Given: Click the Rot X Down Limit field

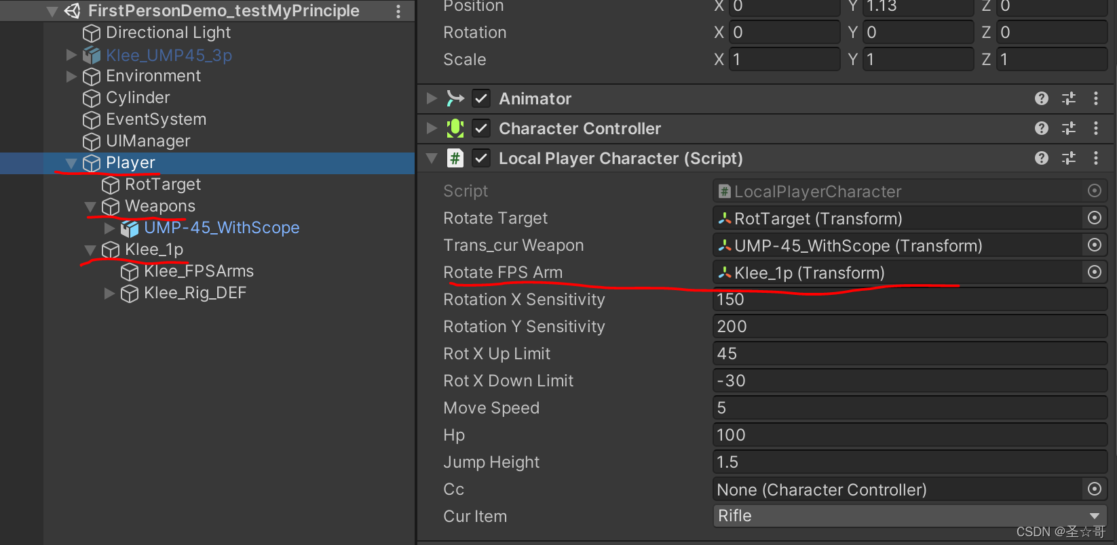Looking at the screenshot, I should click(x=910, y=380).
